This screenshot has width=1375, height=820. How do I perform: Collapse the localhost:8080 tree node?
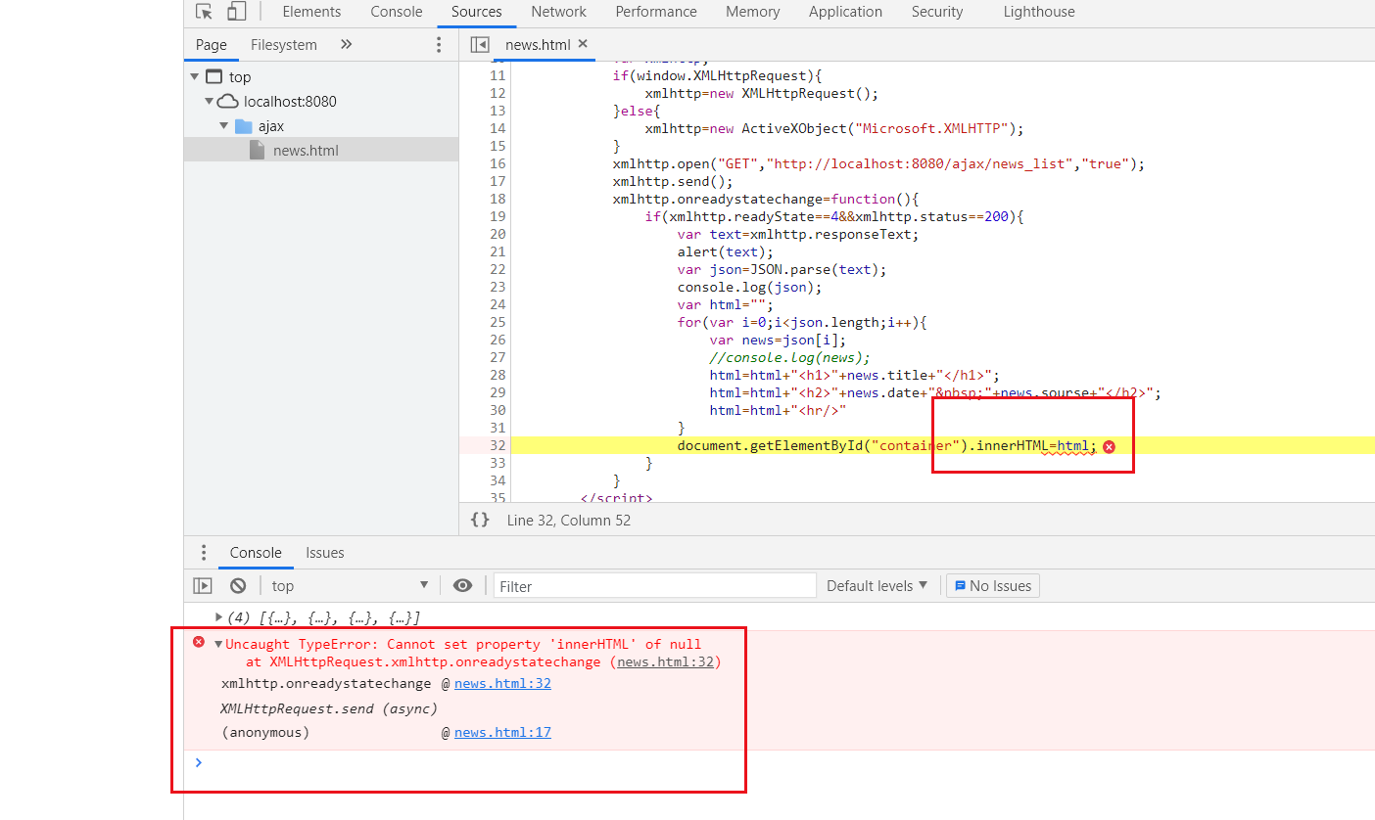pos(209,101)
